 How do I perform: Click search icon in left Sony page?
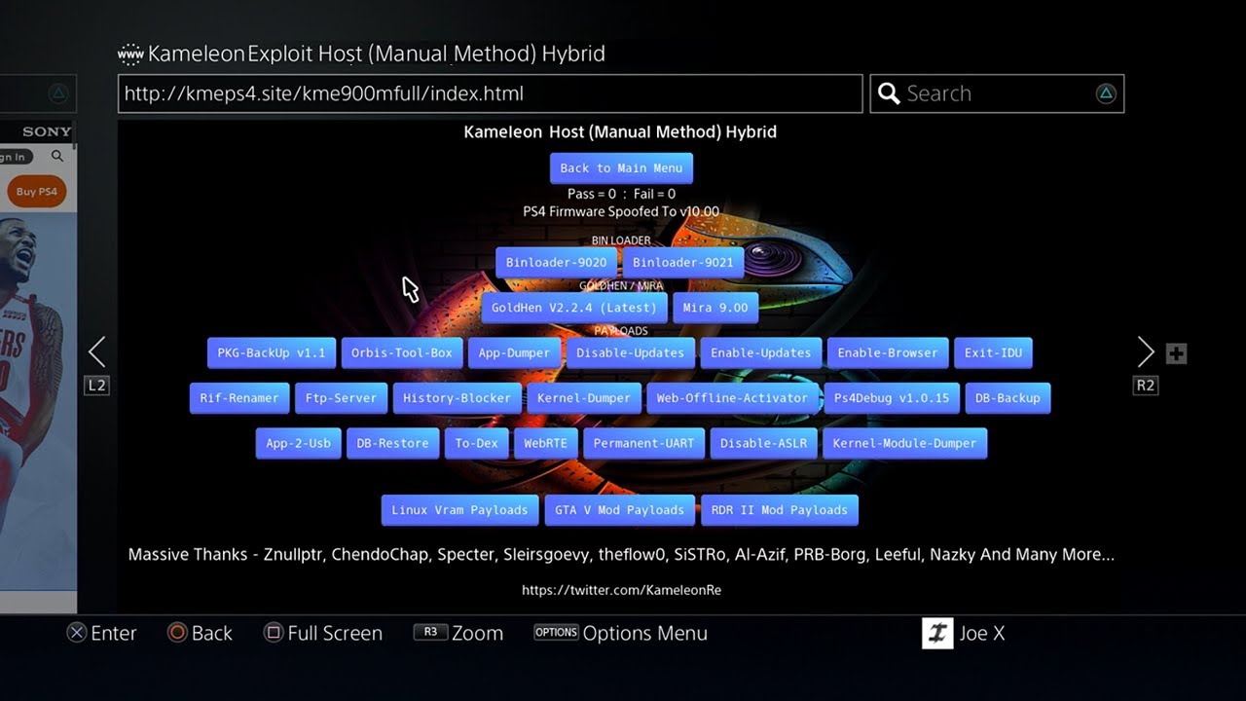(57, 156)
